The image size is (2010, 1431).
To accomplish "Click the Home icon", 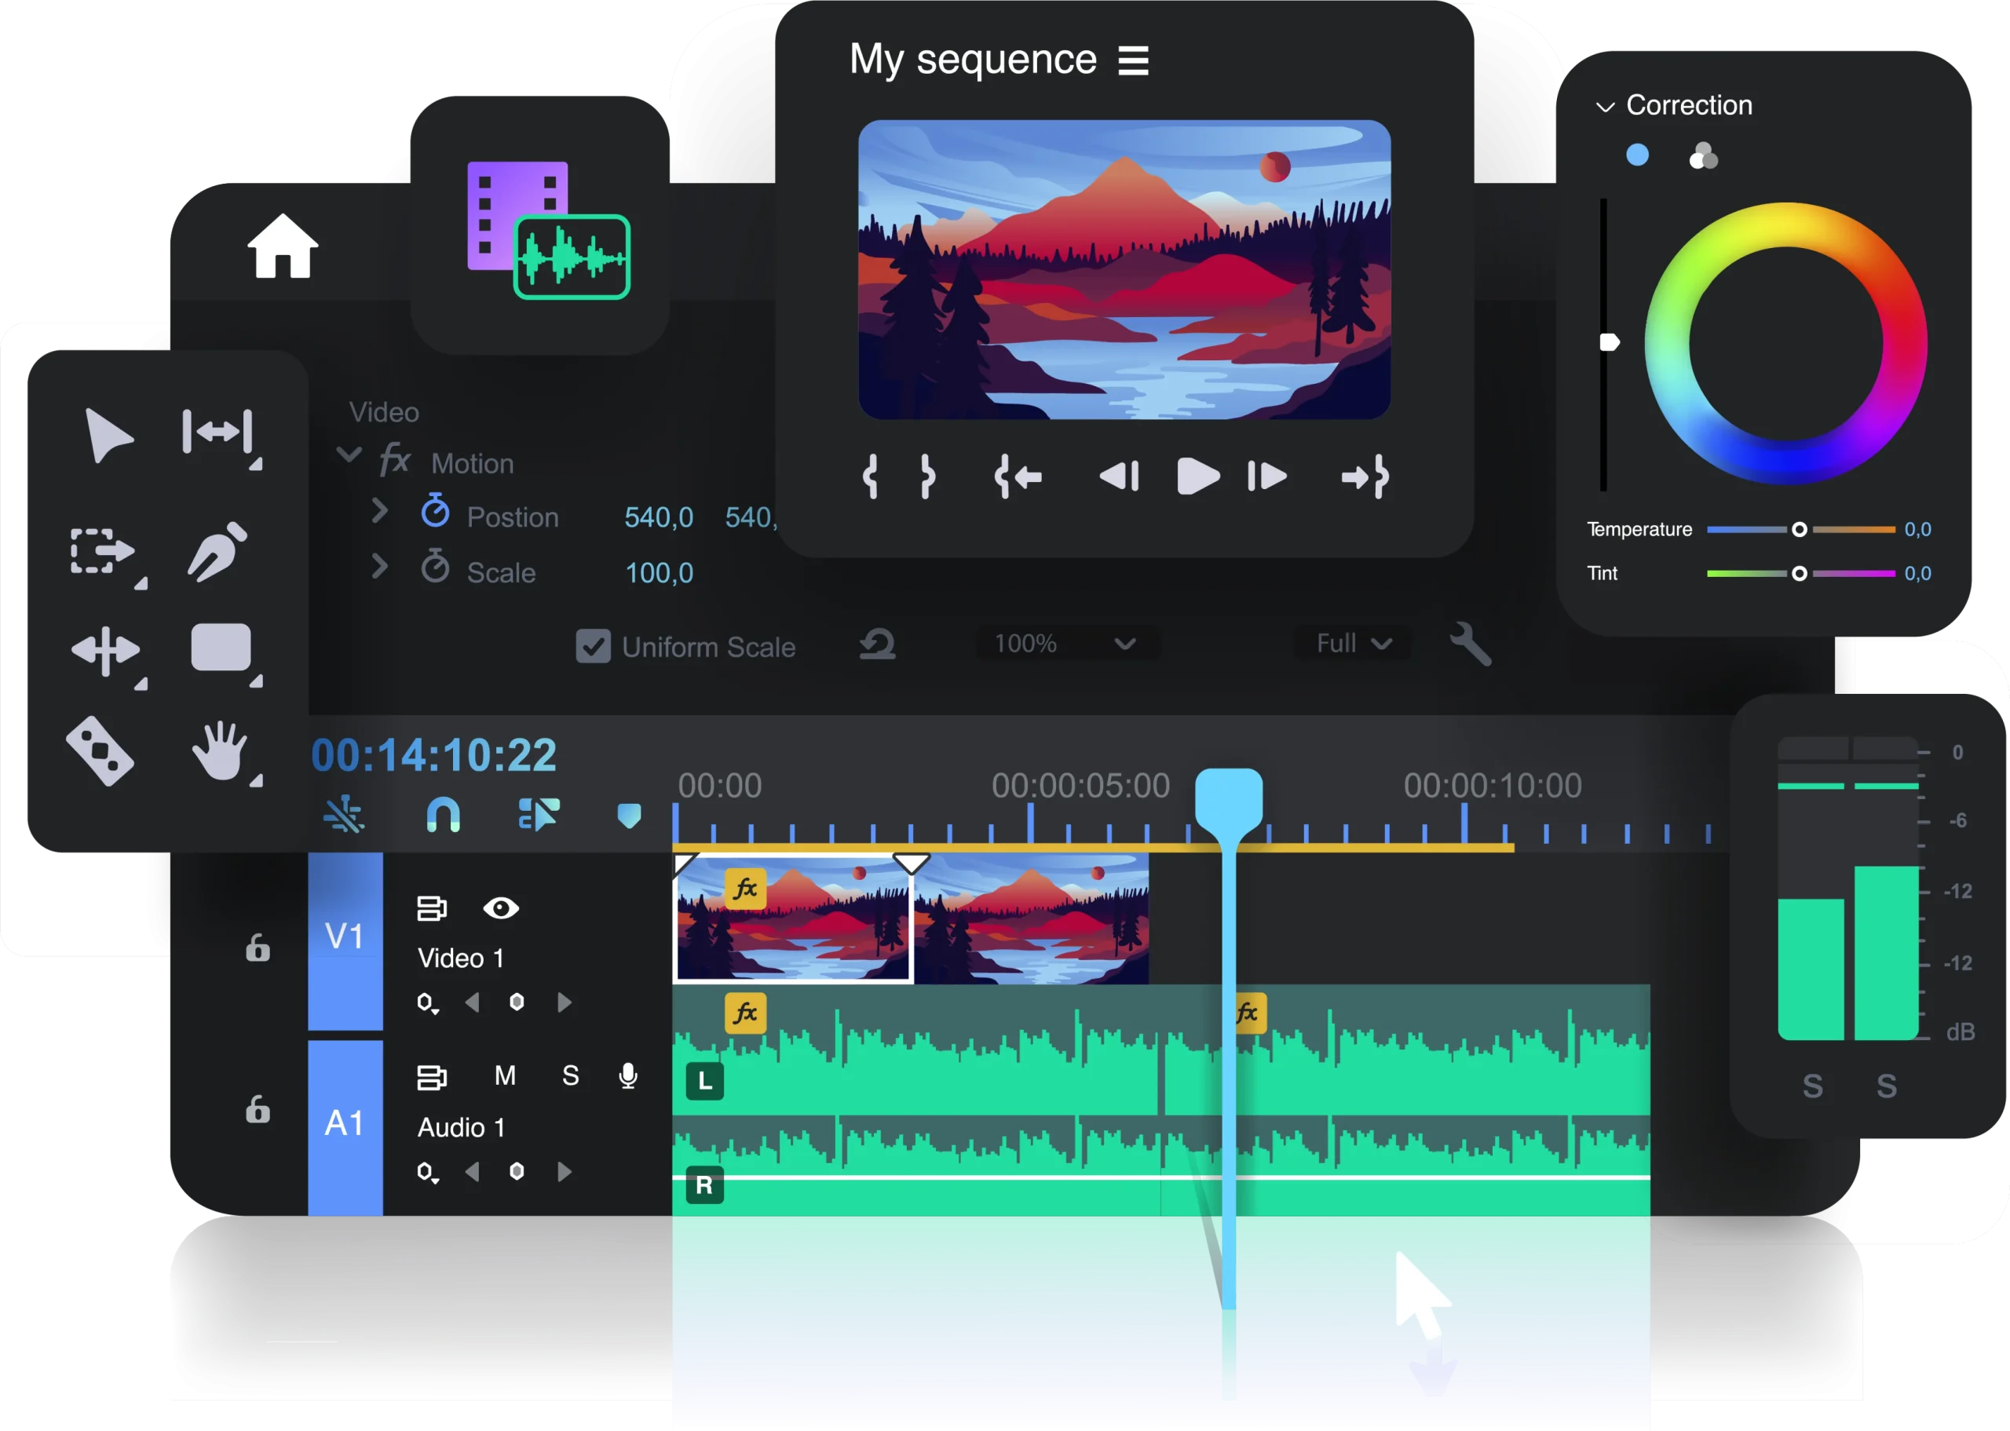I will (282, 246).
